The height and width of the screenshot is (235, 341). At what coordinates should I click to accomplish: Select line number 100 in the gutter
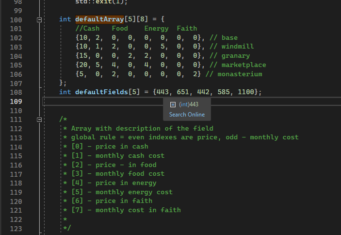[x=16, y=20]
